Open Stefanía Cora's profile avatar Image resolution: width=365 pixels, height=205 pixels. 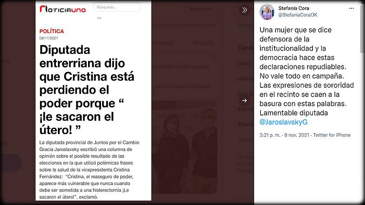pos(267,12)
